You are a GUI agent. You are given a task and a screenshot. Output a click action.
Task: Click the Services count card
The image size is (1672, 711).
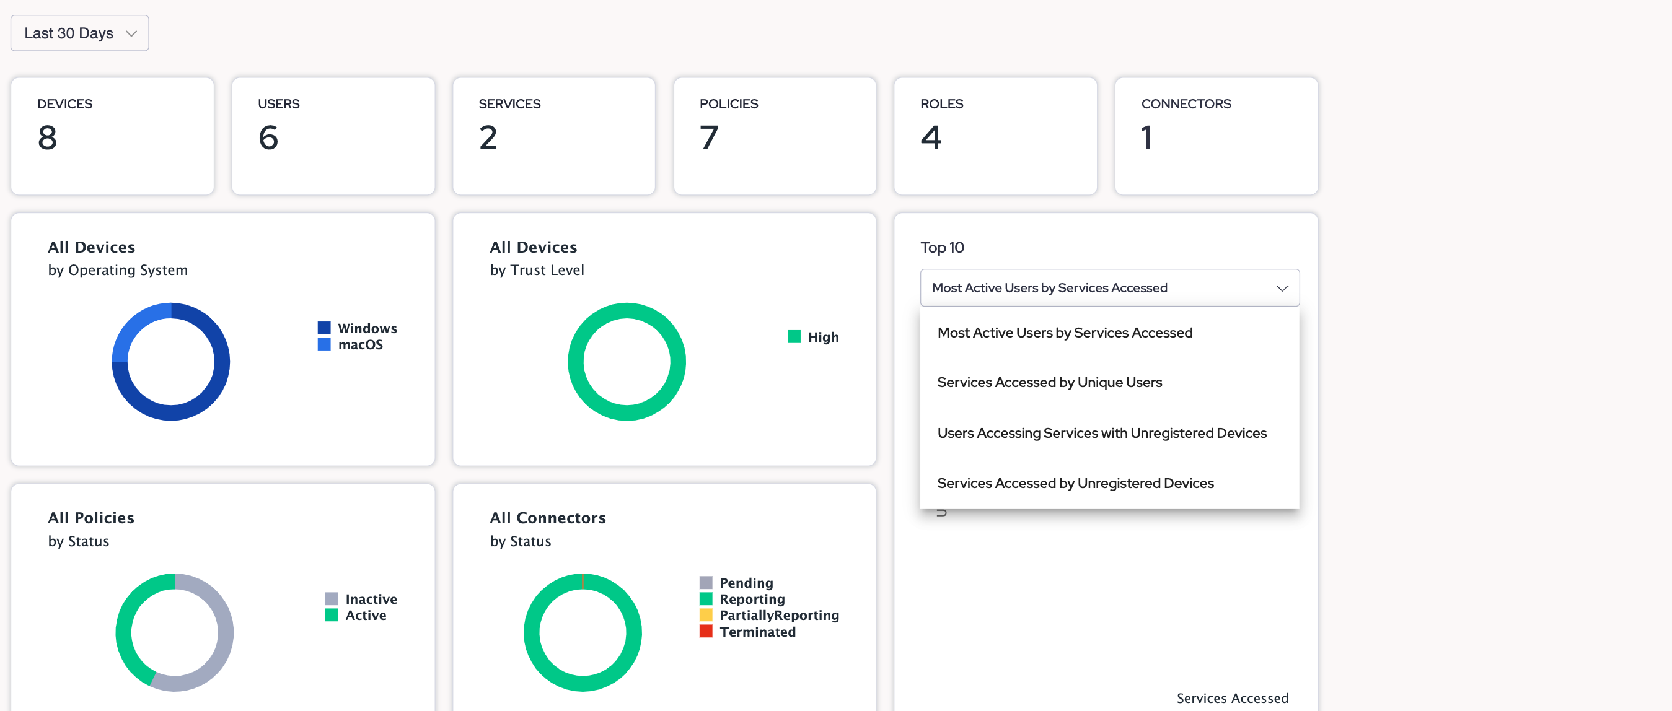(x=553, y=136)
